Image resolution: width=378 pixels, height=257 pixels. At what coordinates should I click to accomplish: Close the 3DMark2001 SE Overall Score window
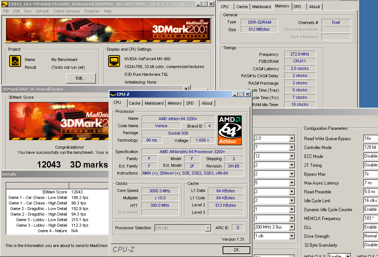click(x=186, y=89)
